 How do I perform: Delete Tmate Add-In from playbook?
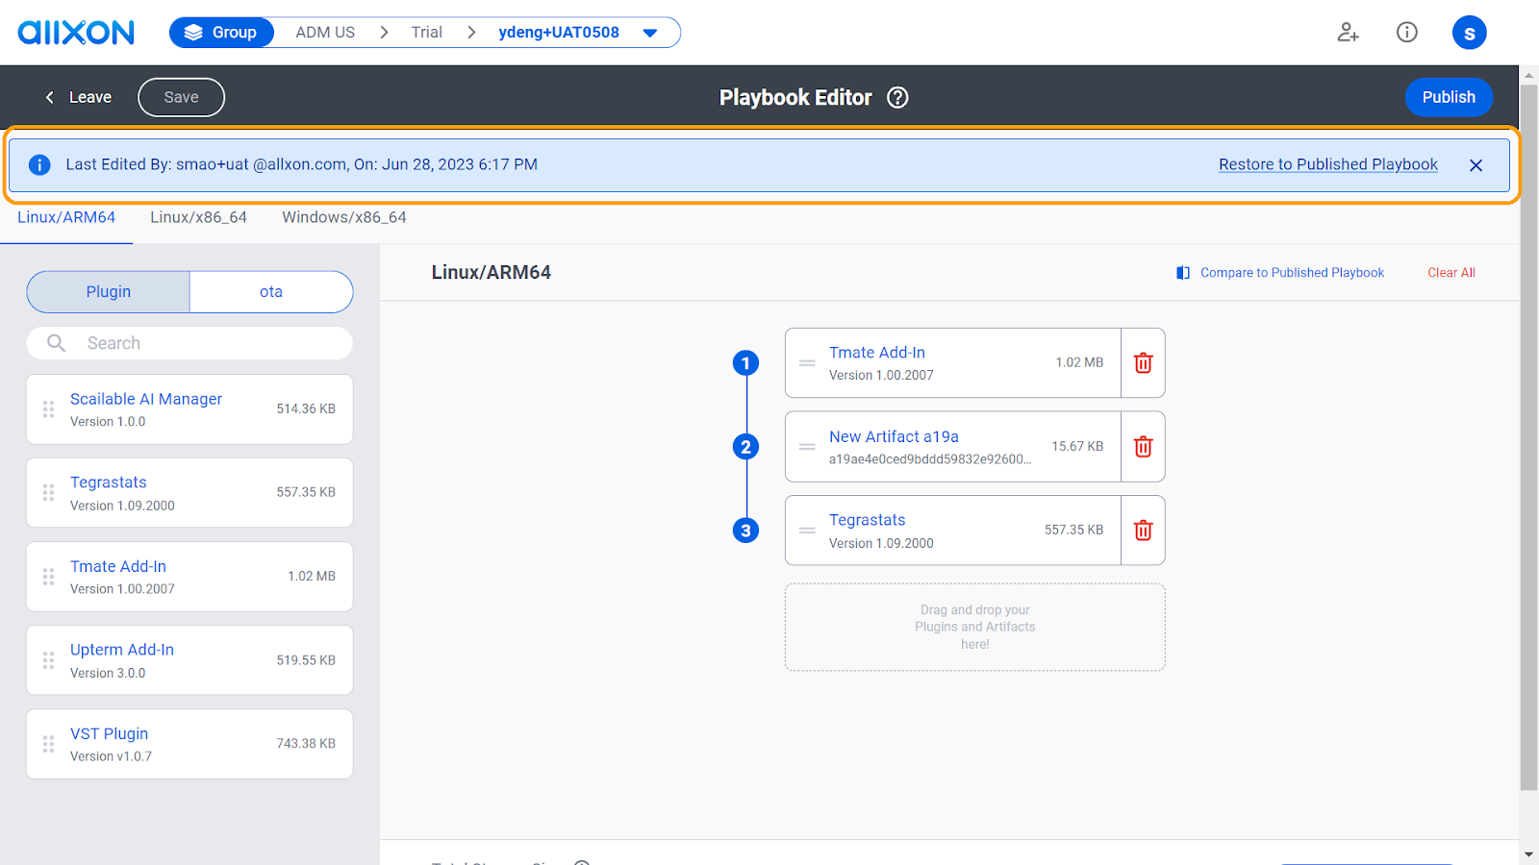pyautogui.click(x=1143, y=362)
